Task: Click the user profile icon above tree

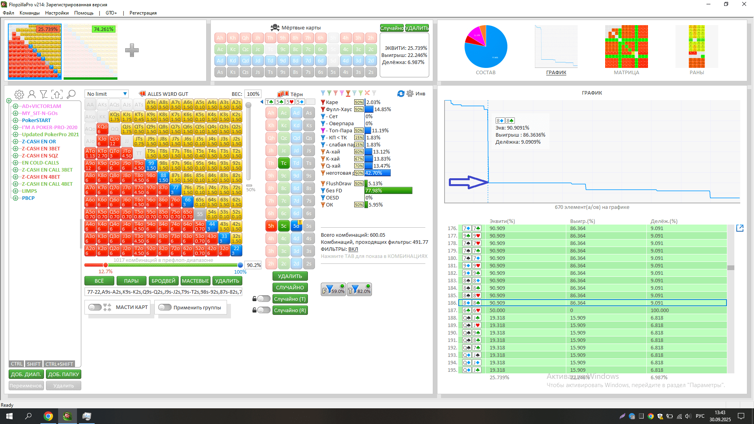Action: tap(32, 94)
